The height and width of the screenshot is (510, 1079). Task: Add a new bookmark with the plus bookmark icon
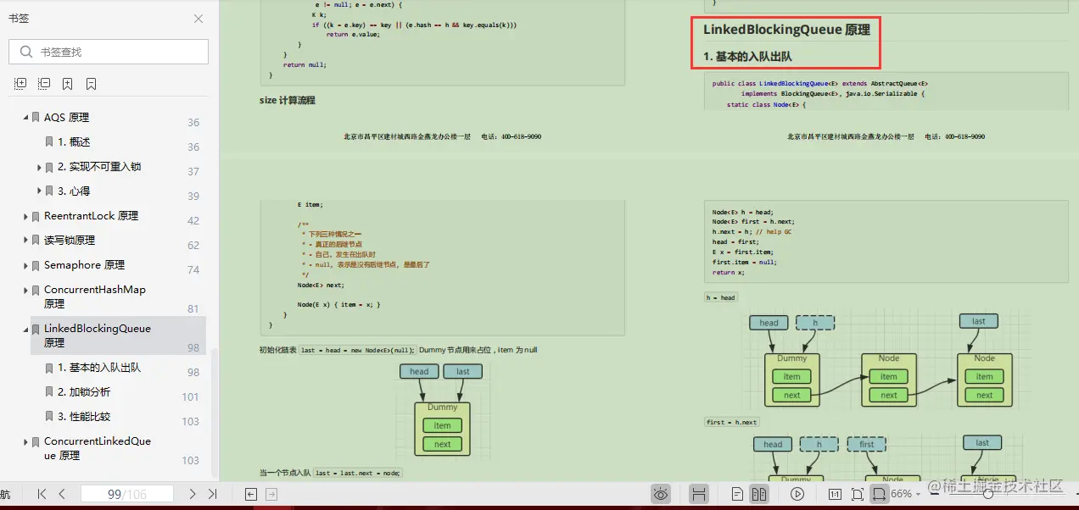tap(67, 84)
